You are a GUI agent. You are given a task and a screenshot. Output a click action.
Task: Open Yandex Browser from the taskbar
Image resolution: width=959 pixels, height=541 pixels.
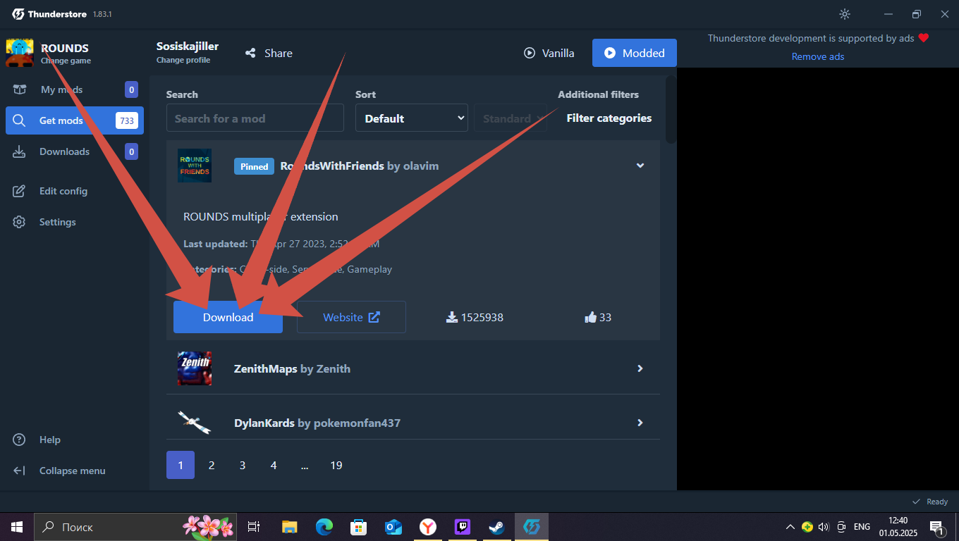[428, 527]
